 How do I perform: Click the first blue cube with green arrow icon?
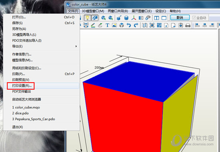coord(104,18)
